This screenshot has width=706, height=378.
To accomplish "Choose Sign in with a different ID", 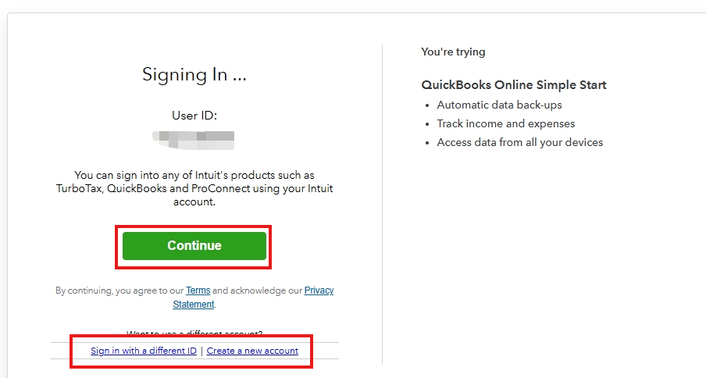I will (x=144, y=351).
